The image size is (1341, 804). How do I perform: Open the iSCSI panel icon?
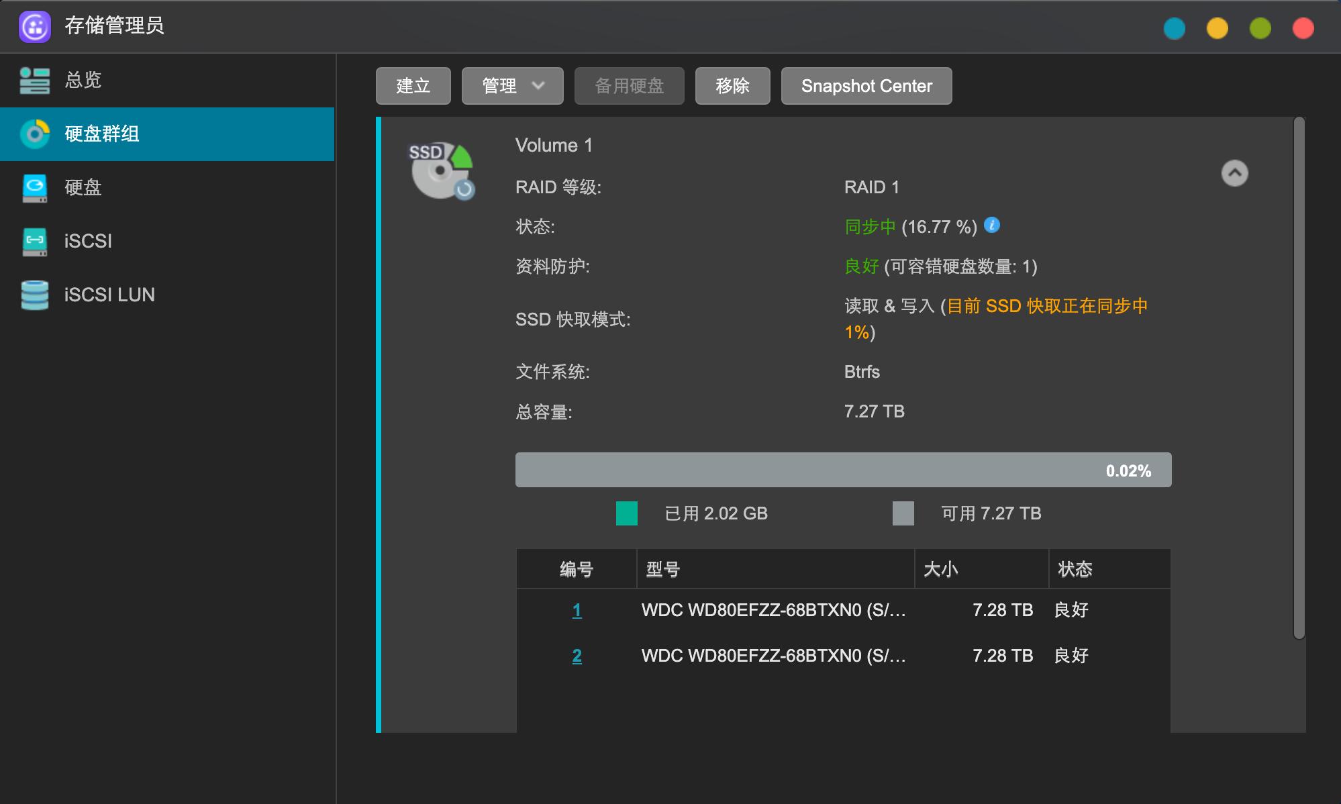coord(35,242)
